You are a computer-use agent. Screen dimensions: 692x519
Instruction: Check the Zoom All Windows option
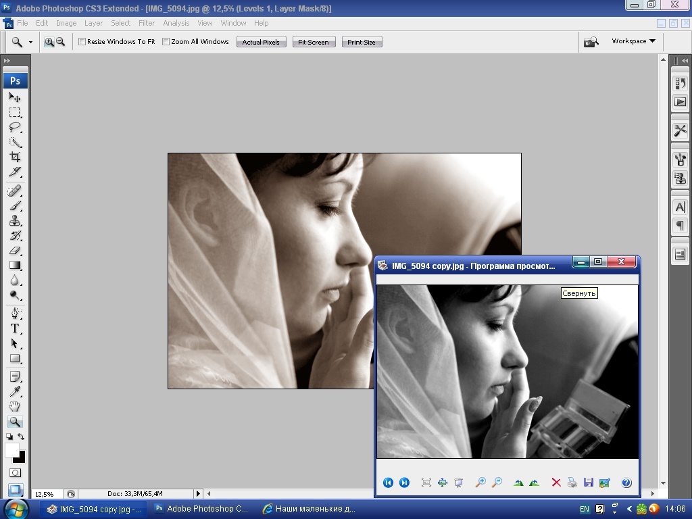(166, 42)
